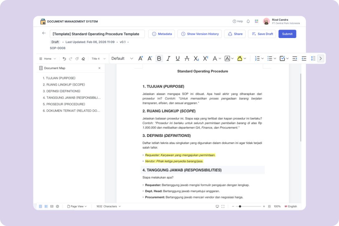Click the clear formatting eraser icon

pos(83,59)
